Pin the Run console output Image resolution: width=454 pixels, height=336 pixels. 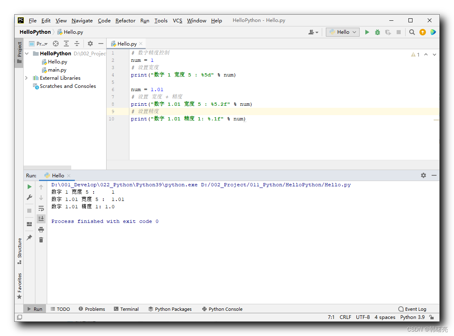[29, 237]
